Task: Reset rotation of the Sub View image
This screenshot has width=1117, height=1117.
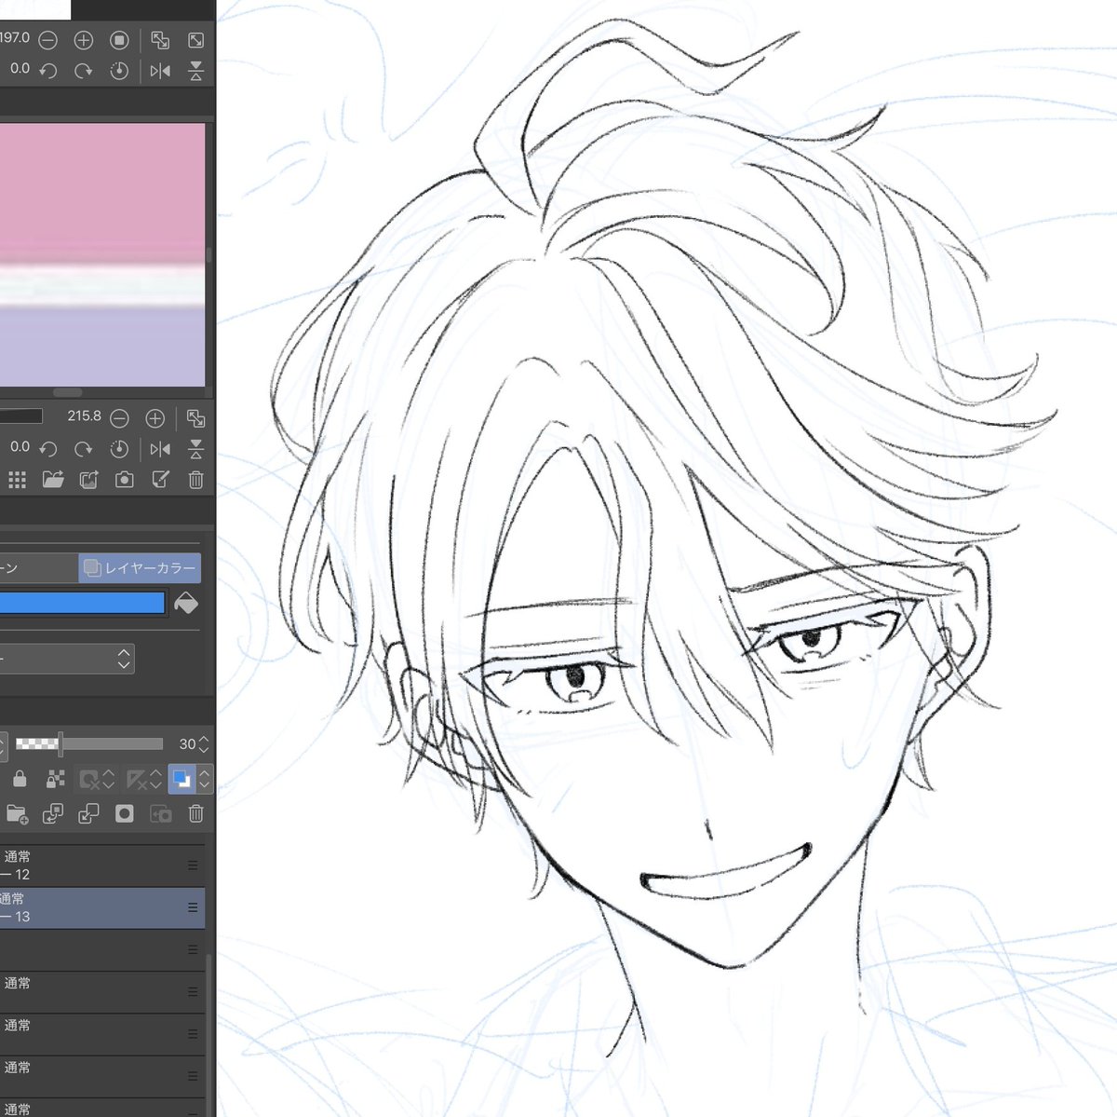Action: [x=119, y=449]
